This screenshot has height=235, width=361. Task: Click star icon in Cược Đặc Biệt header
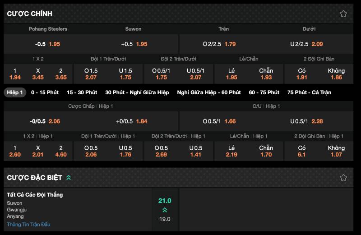[343, 177]
